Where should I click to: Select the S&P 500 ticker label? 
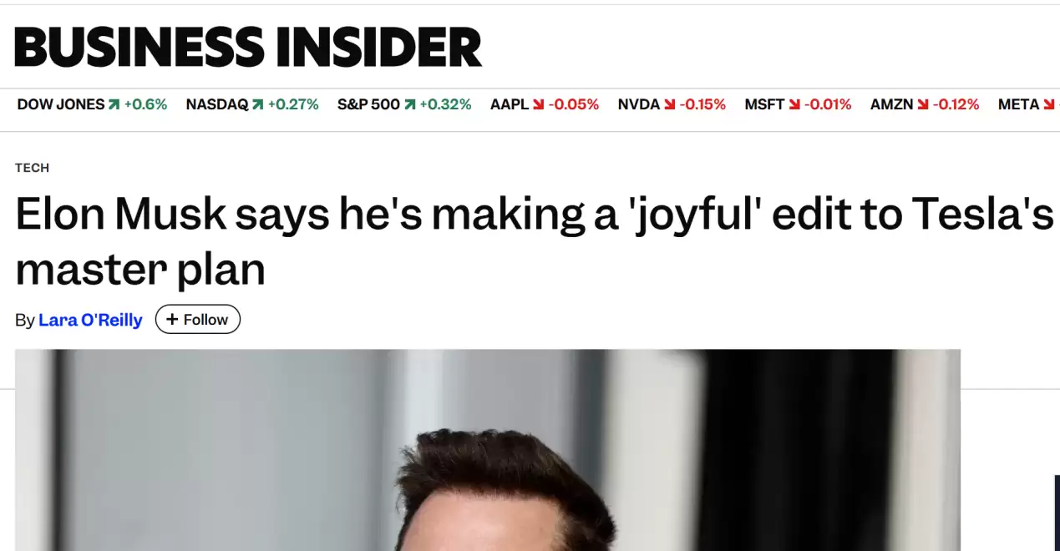point(368,105)
